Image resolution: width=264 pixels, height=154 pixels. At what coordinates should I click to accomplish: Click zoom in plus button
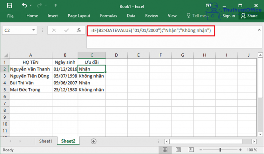click(240, 150)
